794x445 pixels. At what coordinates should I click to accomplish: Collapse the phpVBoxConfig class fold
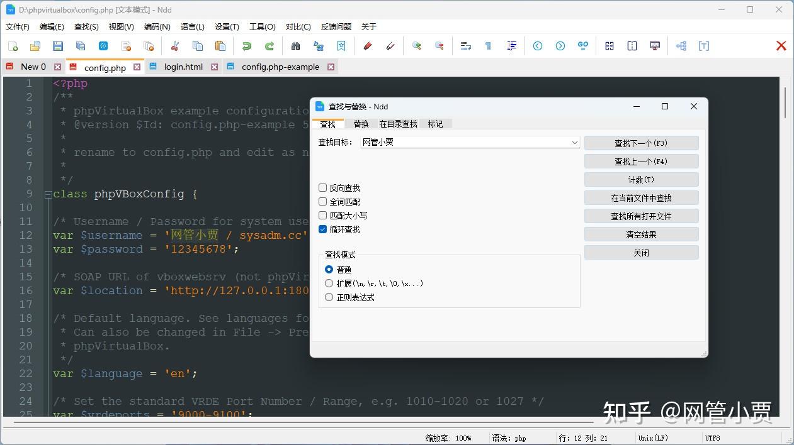(48, 194)
